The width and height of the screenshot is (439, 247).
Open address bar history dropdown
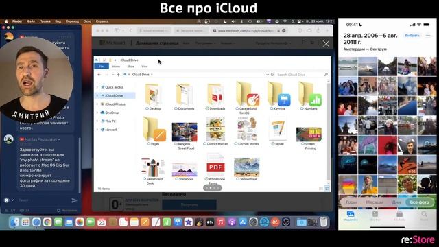(268, 75)
